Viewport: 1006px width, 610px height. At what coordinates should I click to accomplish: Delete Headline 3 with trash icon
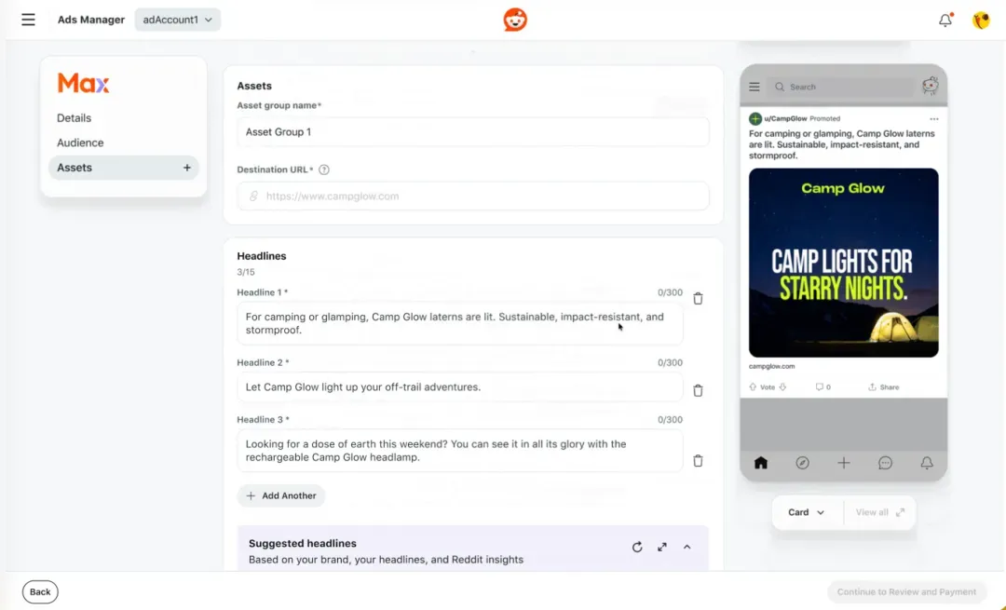pos(698,461)
